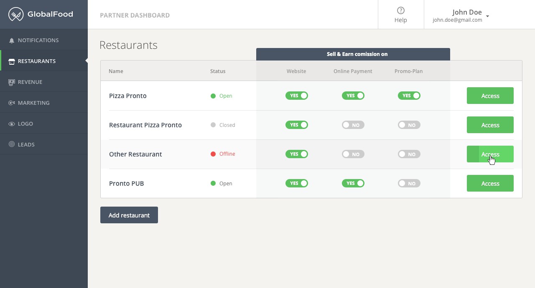Click the Revenue sidebar icon

pyautogui.click(x=12, y=82)
